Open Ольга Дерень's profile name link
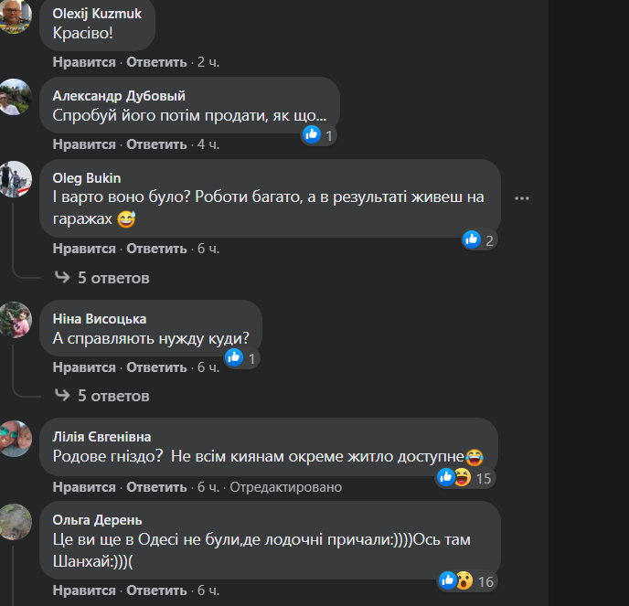The image size is (629, 606). (98, 520)
